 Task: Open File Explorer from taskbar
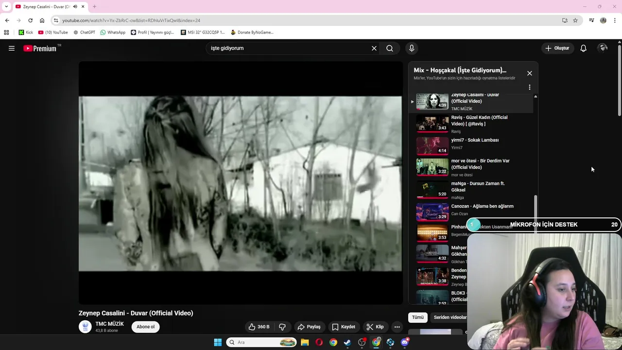(x=305, y=342)
